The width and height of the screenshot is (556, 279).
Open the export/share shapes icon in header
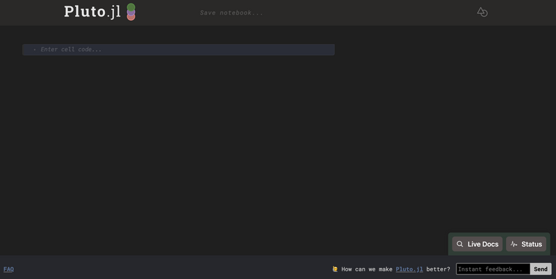click(x=482, y=12)
